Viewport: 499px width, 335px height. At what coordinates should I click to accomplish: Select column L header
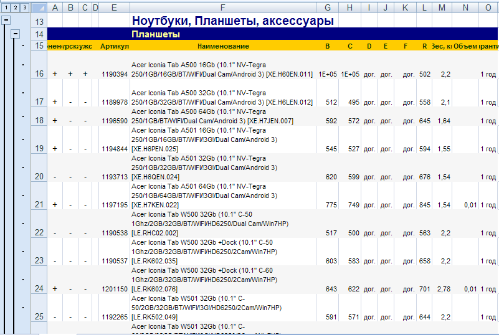[x=424, y=7]
